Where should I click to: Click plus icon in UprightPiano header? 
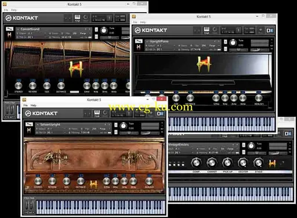[260, 30]
